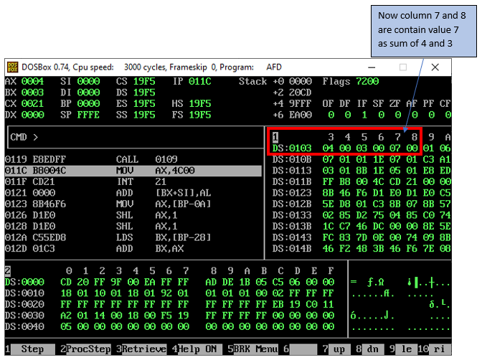Screen dimensions: 482x360
Task: Click in the CMD > command prompt
Action: coord(136,137)
